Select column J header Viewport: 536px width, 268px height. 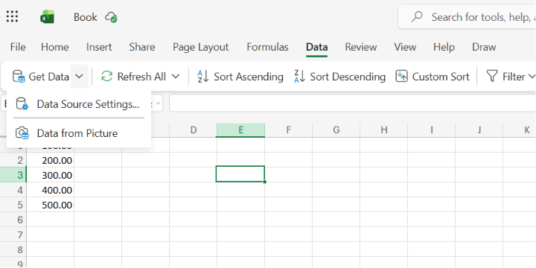[479, 130]
